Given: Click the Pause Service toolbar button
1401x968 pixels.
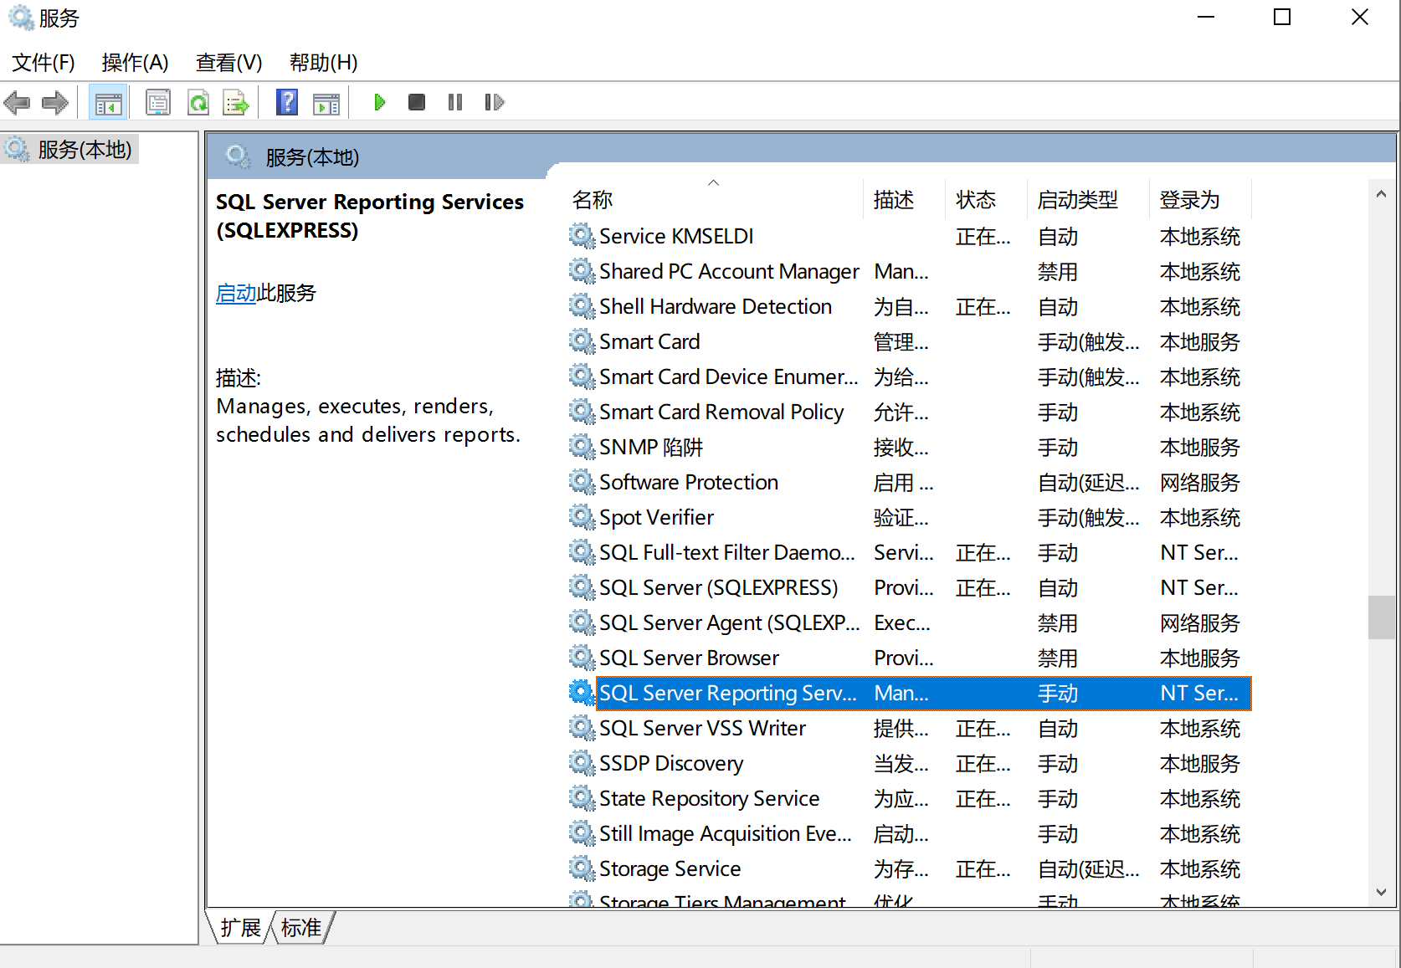Looking at the screenshot, I should 455,102.
